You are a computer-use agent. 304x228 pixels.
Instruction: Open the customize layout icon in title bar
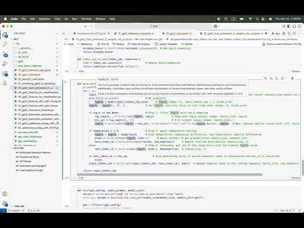point(284,27)
